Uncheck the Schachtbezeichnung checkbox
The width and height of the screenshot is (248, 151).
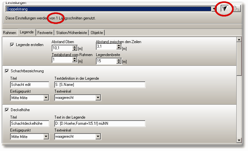coord(7,71)
